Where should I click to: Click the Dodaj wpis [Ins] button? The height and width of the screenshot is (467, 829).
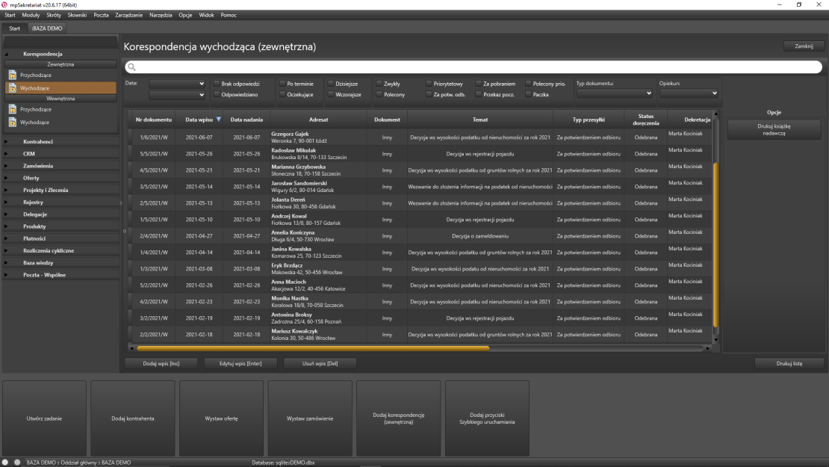pos(161,363)
